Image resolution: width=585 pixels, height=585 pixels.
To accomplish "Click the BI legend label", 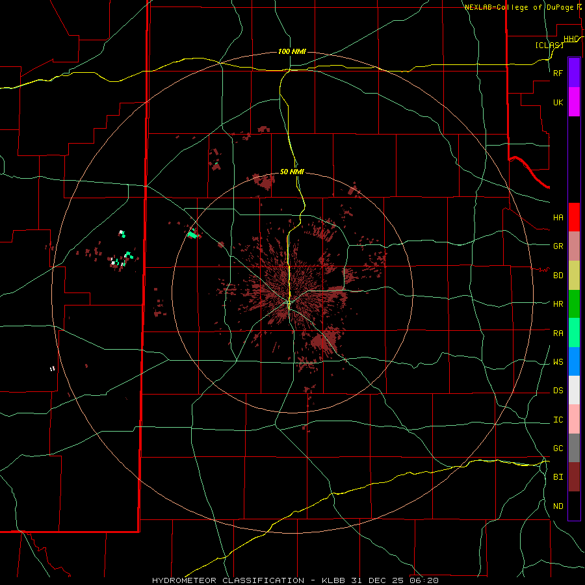I will tap(558, 477).
